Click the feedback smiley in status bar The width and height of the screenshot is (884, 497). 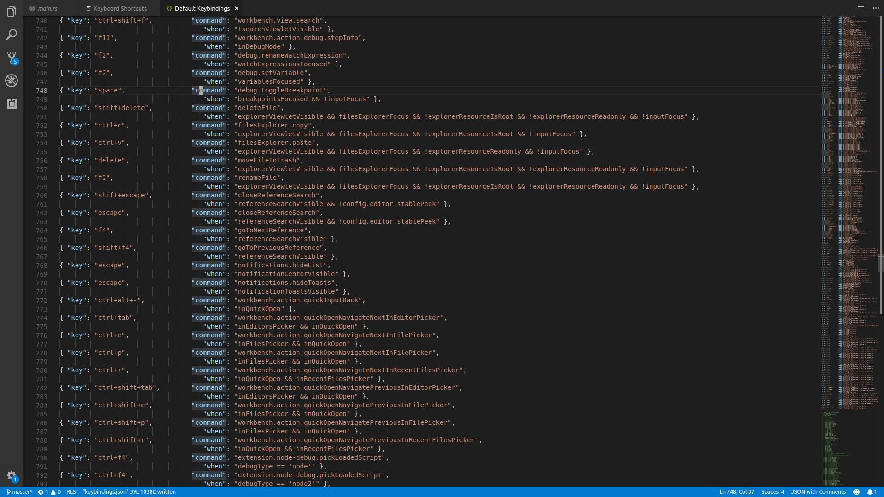[856, 492]
